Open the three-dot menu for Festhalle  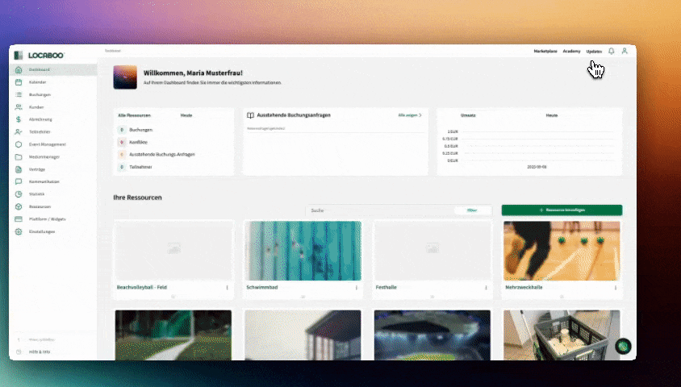click(486, 287)
